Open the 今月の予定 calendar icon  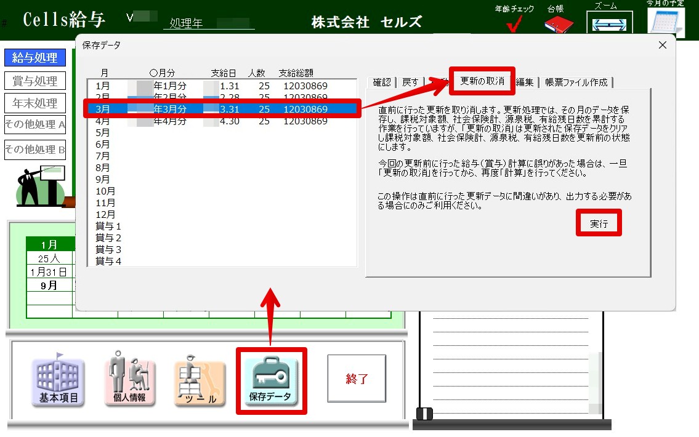666,22
